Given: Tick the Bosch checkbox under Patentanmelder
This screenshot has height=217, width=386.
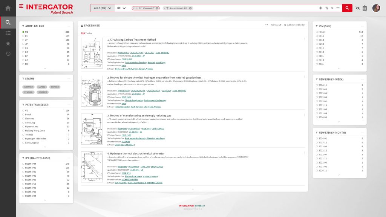Looking at the screenshot, I should click(x=23, y=115).
